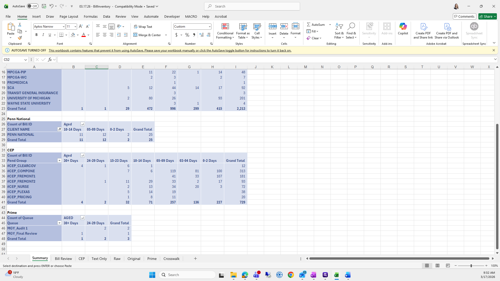Expand the number format Custom dropdown
This screenshot has height=281, width=500.
[x=209, y=27]
